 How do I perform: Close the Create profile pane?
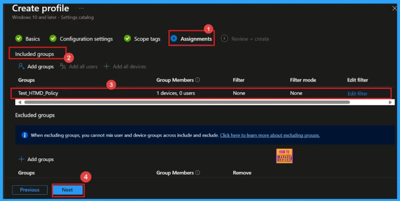[395, 9]
